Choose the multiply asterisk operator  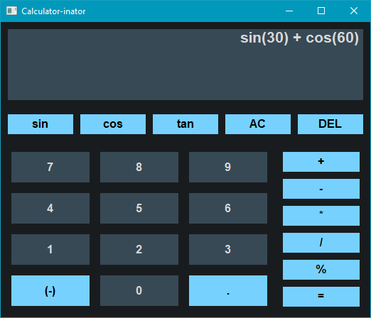[x=321, y=216]
